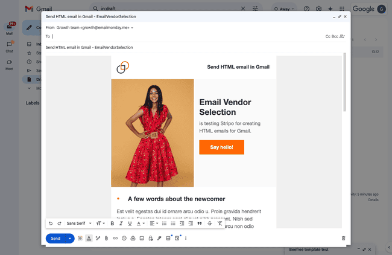Click the woman in red dress image
This screenshot has height=255, width=392.
(x=152, y=133)
